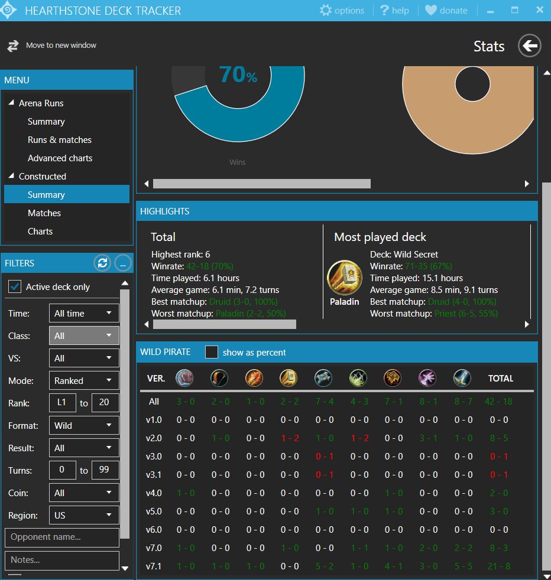Screen dimensions: 551x580
Task: Open more filter options ellipsis button
Action: pyautogui.click(x=123, y=263)
